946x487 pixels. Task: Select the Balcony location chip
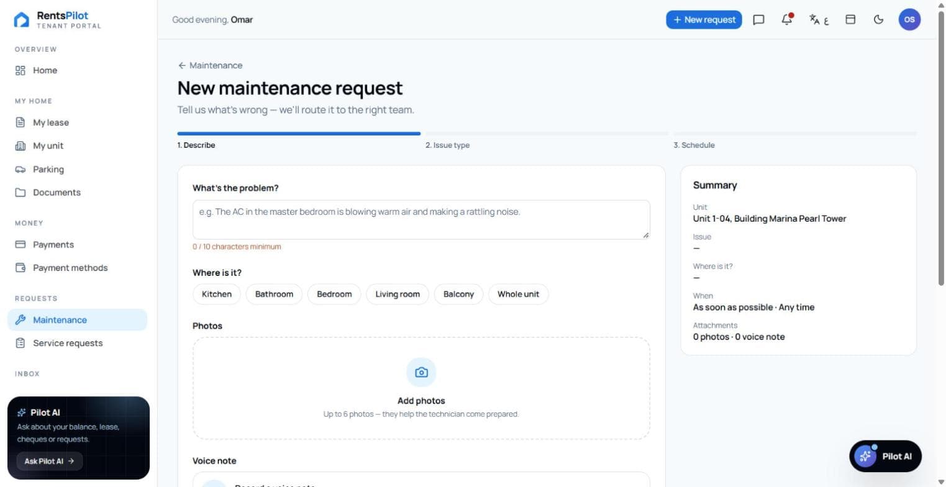[458, 294]
